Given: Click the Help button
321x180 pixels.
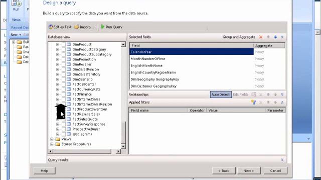Looking at the screenshot, I should pyautogui.click(x=45, y=170).
